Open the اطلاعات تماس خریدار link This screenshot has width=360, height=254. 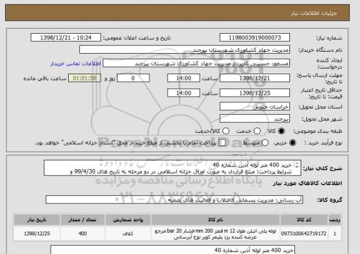tap(76, 64)
